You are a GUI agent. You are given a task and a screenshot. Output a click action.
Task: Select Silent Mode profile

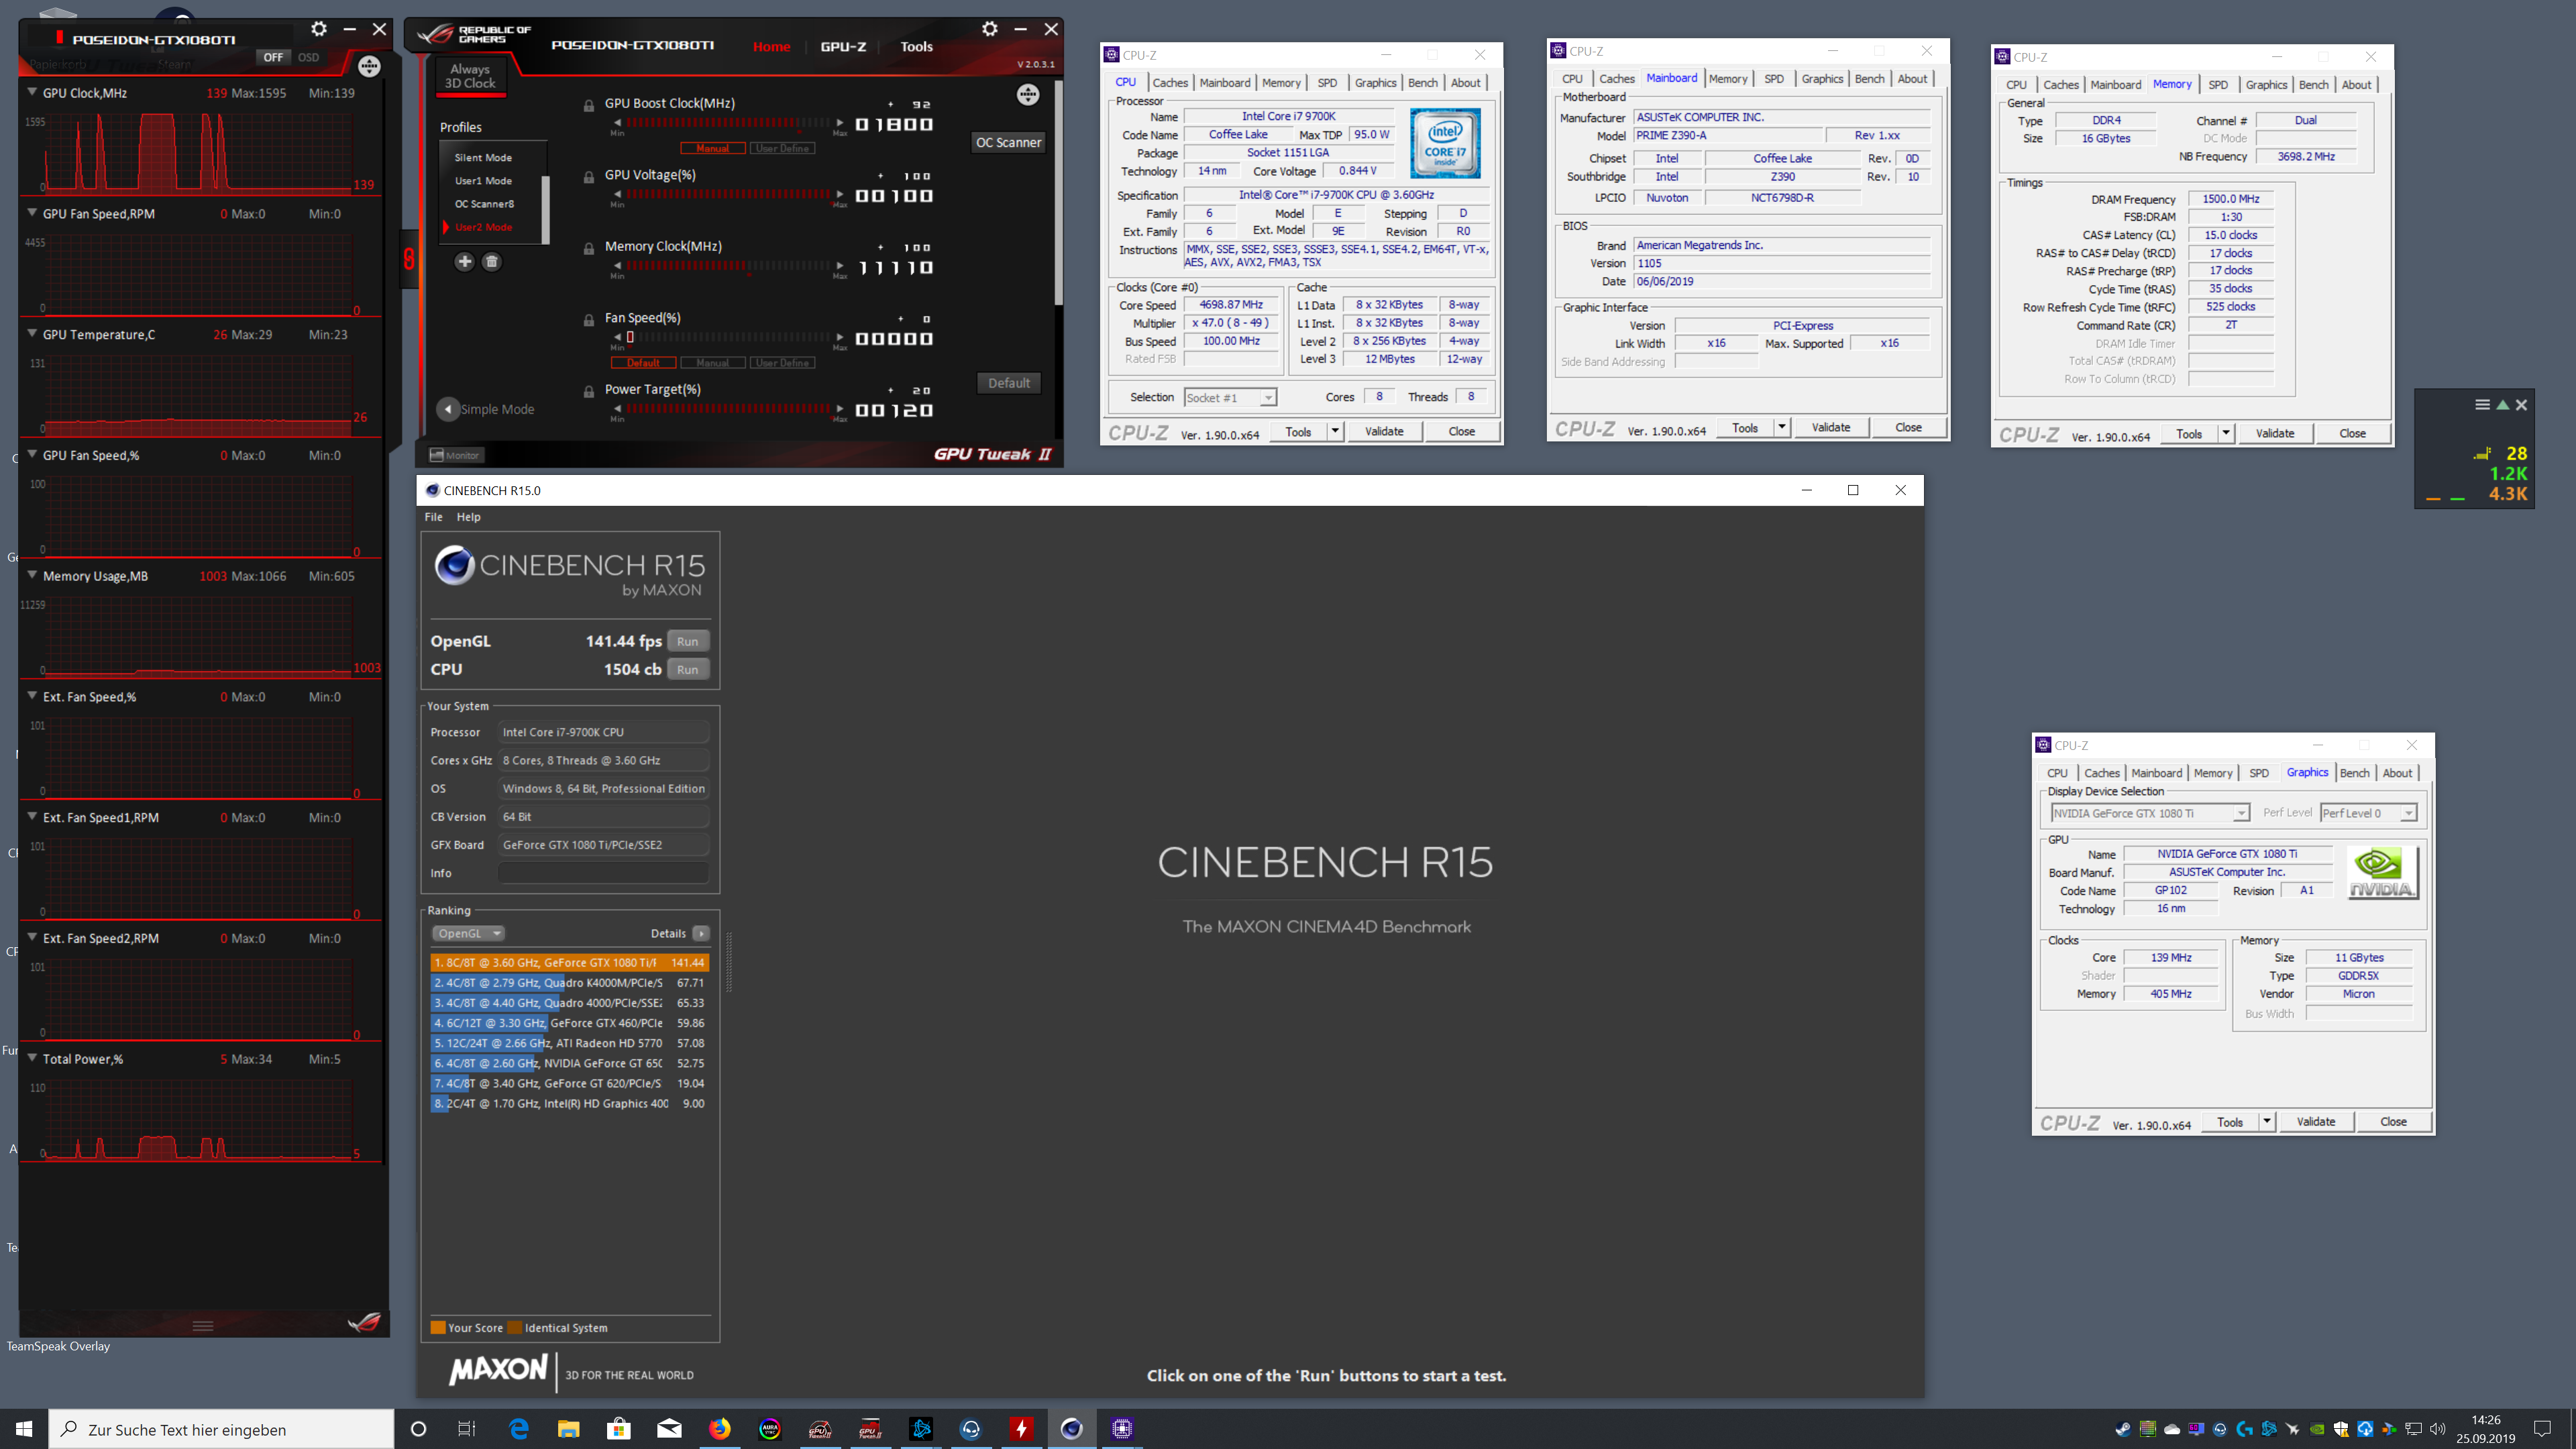pos(483,157)
